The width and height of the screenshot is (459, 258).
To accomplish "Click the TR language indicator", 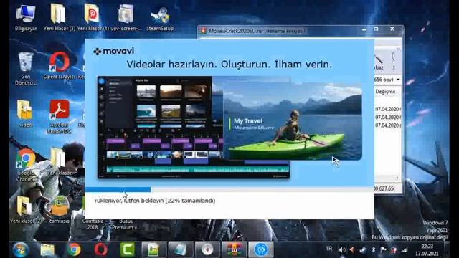I will click(329, 249).
